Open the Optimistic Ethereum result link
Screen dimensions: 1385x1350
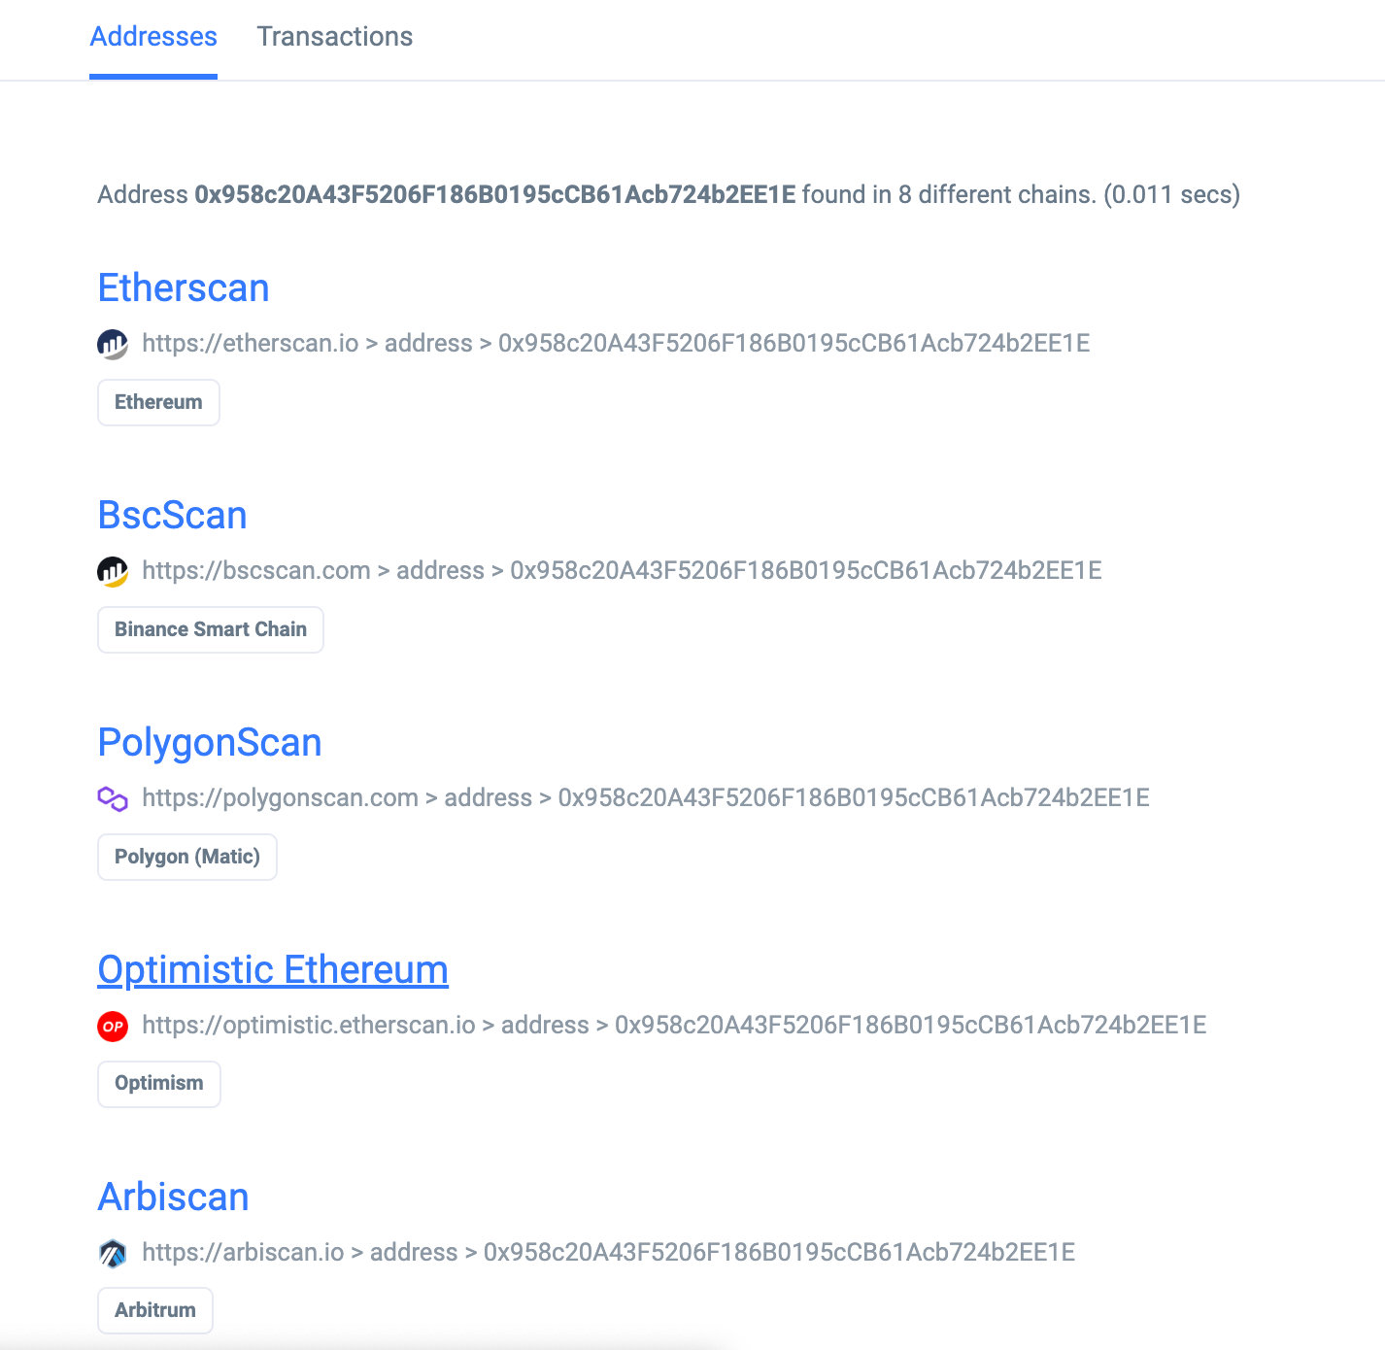(273, 970)
